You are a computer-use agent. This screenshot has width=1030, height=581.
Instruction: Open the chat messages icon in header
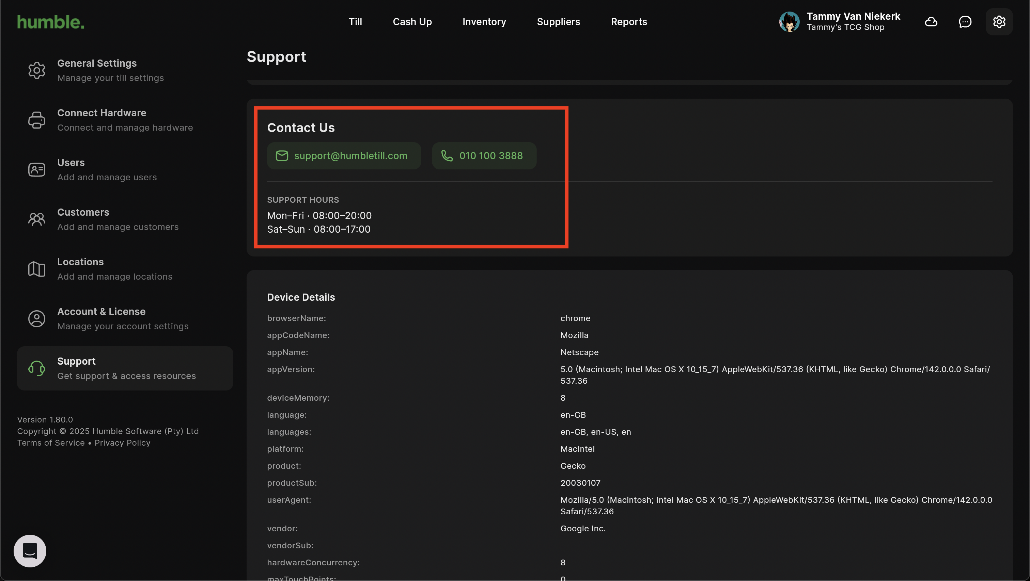pos(965,21)
